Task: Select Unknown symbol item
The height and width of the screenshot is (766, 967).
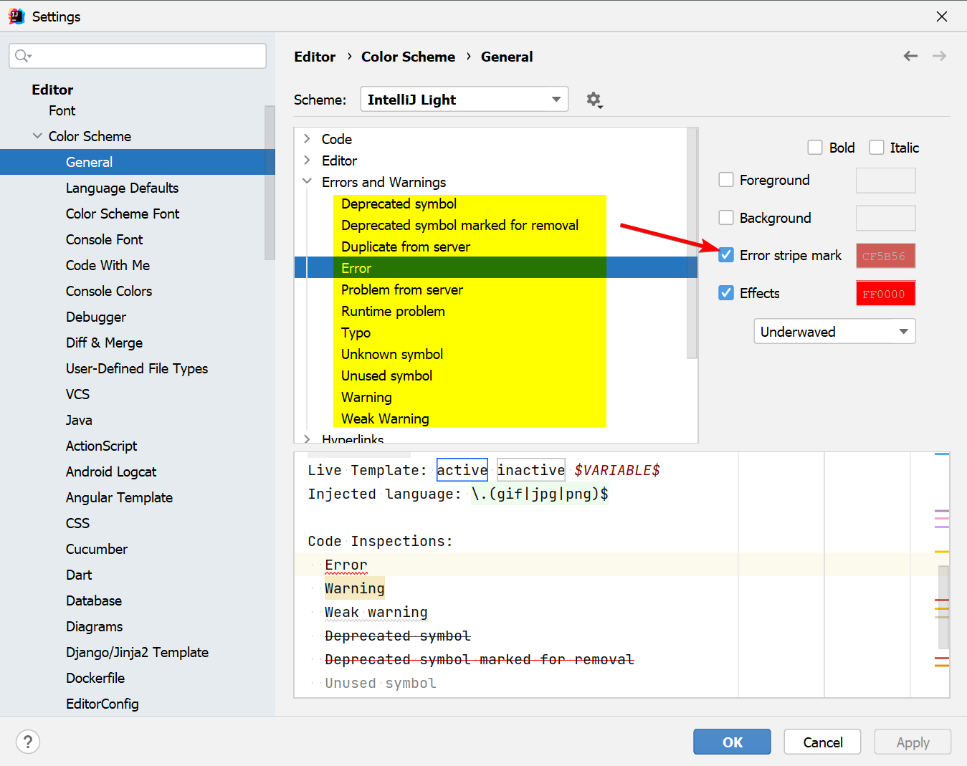Action: (392, 354)
